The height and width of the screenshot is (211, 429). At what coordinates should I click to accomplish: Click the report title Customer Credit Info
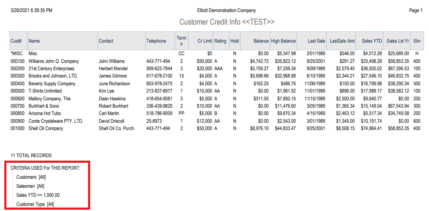[227, 22]
